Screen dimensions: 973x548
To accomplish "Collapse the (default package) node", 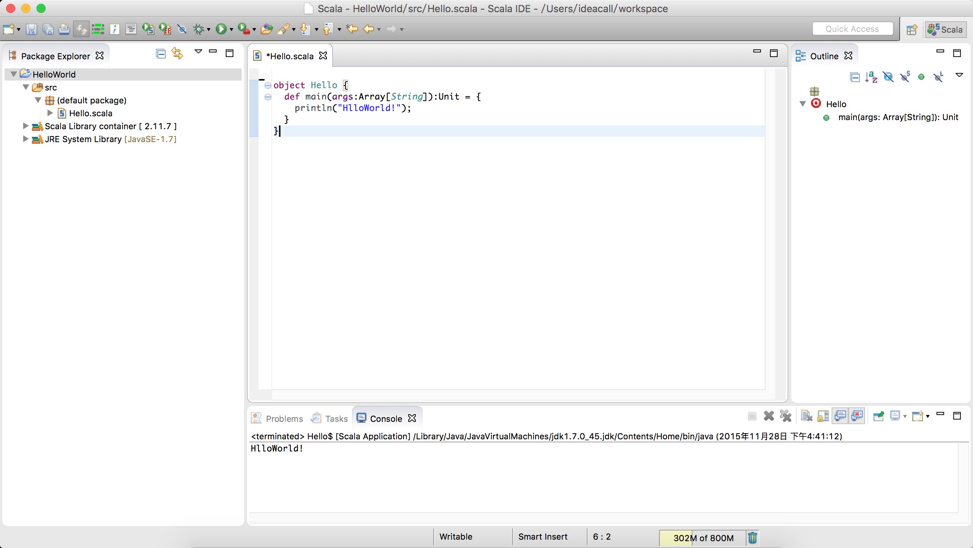I will [x=38, y=100].
